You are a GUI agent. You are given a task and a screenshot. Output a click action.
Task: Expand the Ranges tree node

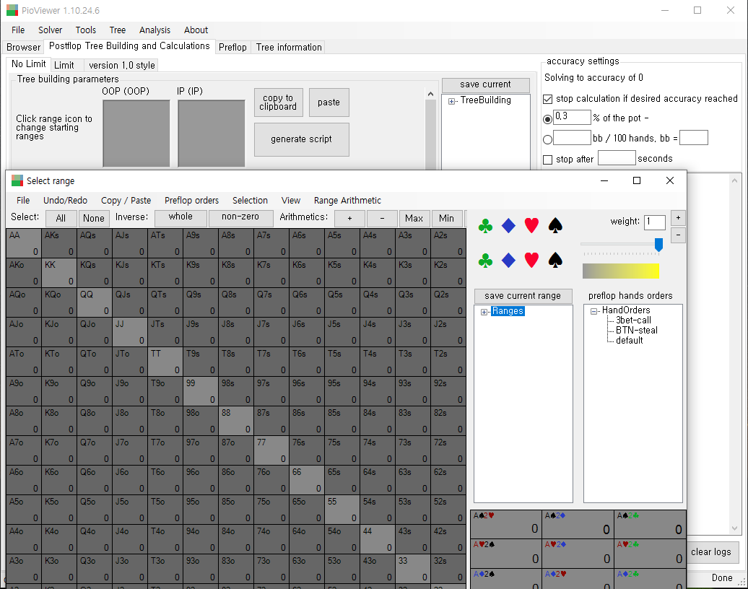(x=484, y=312)
